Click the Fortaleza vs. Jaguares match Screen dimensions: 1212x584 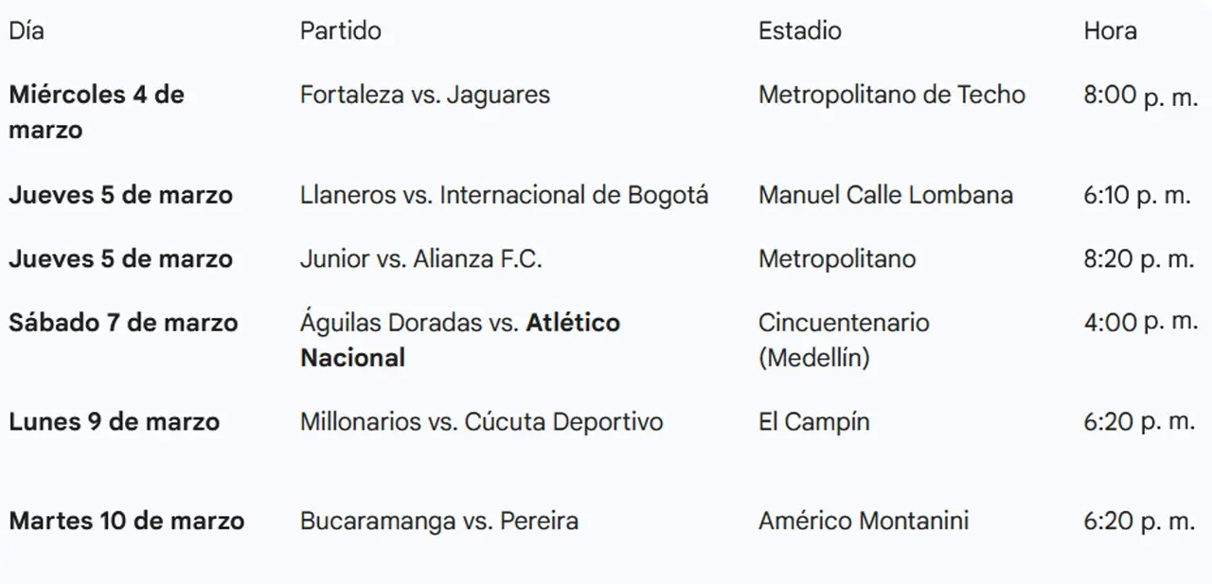coord(424,95)
